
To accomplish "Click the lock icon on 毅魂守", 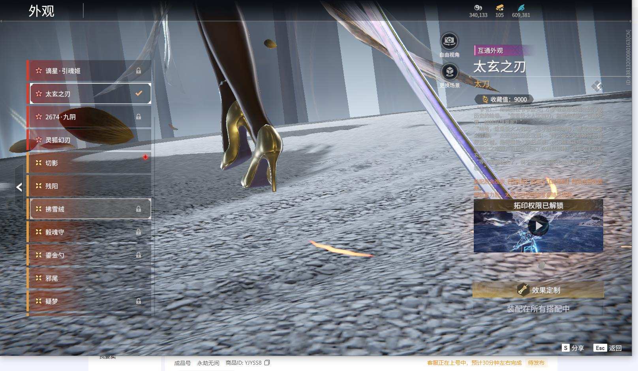I will point(139,232).
